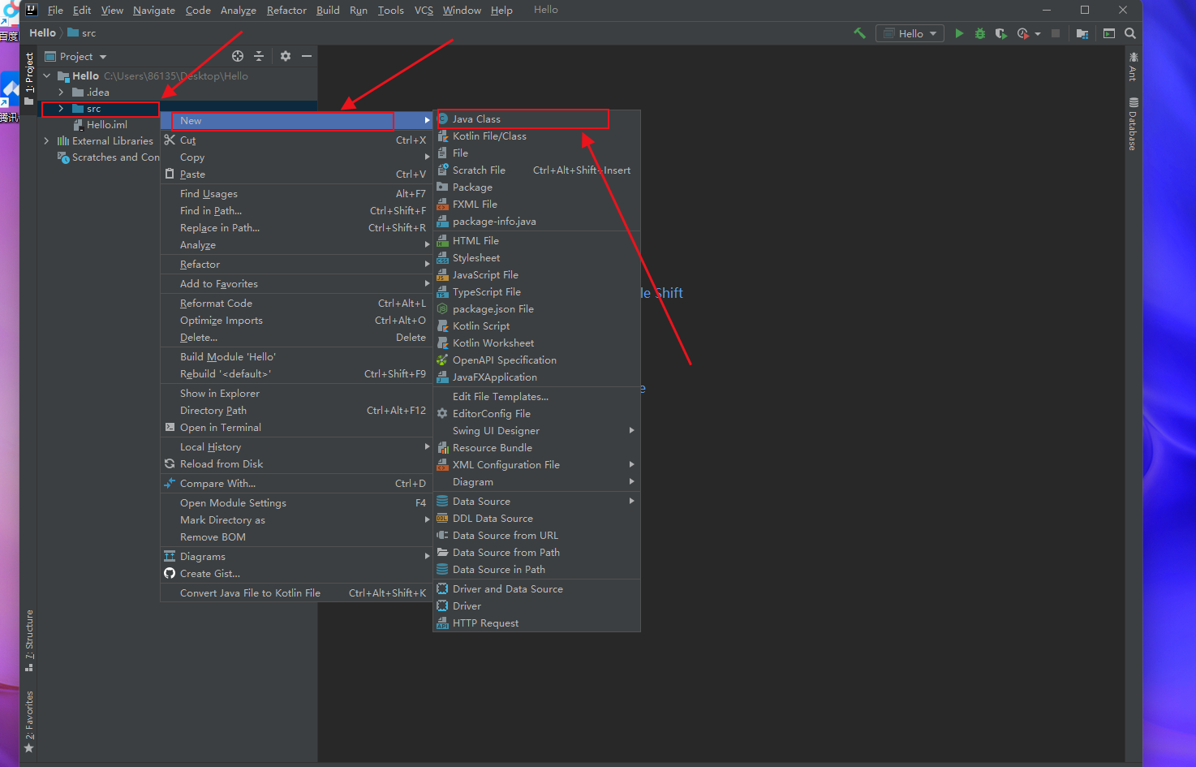Run the Hello configuration with green play icon
This screenshot has width=1196, height=767.
click(960, 33)
